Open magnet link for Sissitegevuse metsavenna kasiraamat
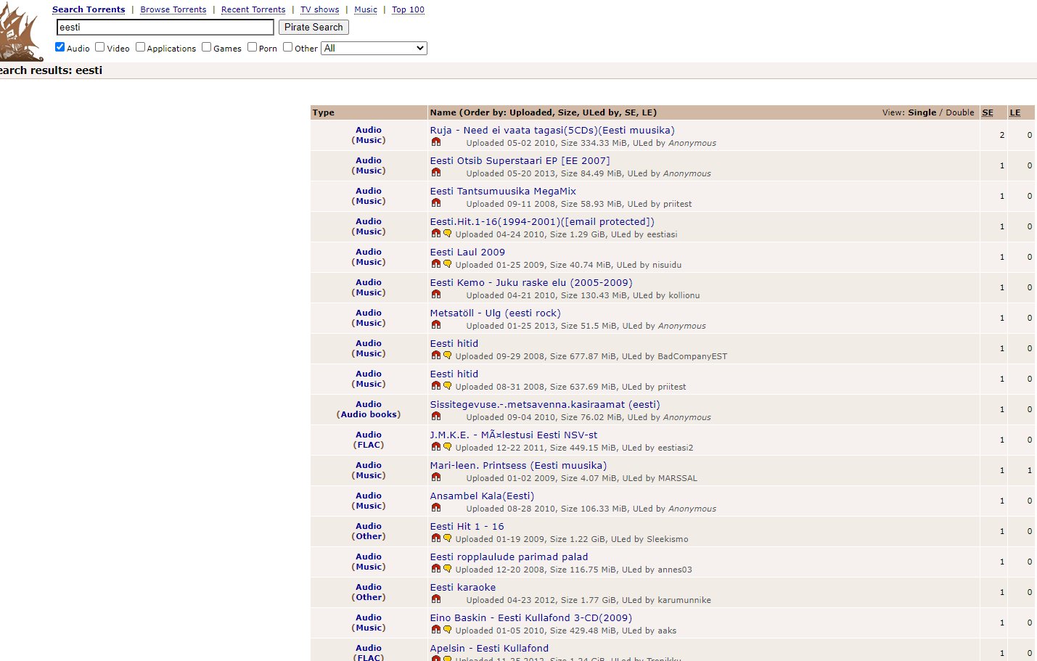Image resolution: width=1037 pixels, height=661 pixels. tap(436, 416)
